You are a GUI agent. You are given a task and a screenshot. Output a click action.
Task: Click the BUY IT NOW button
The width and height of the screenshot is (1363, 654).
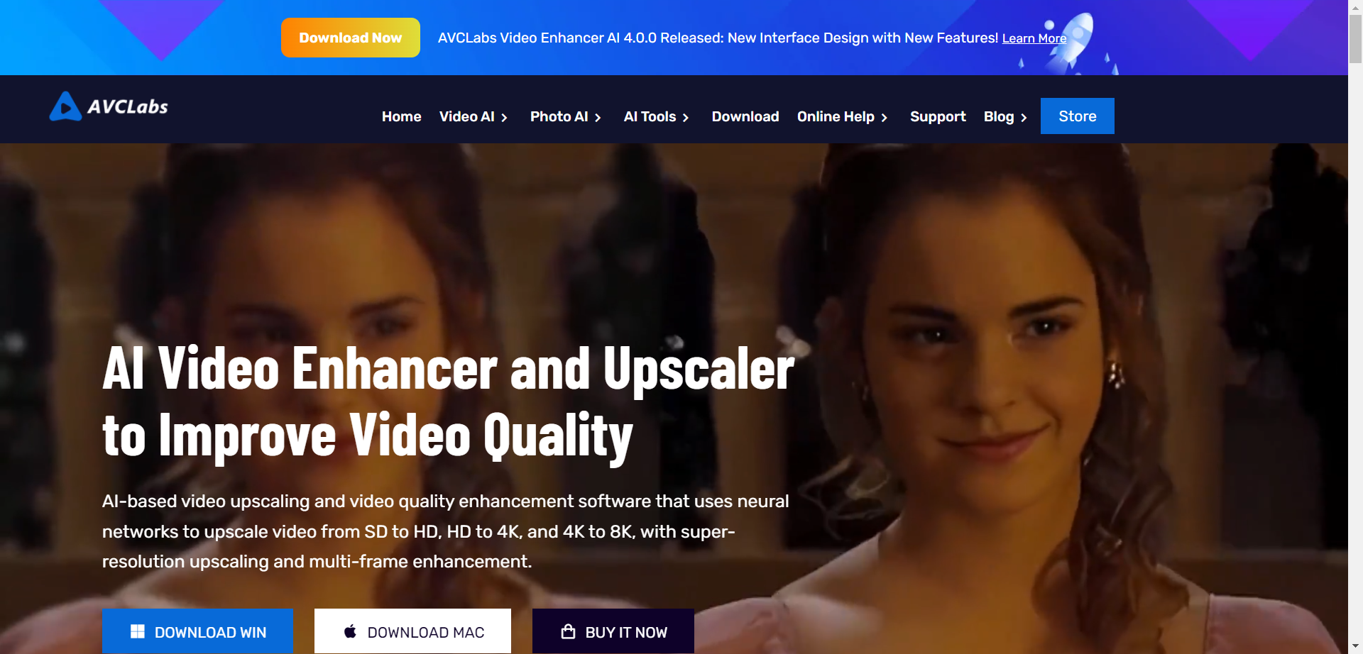[613, 631]
